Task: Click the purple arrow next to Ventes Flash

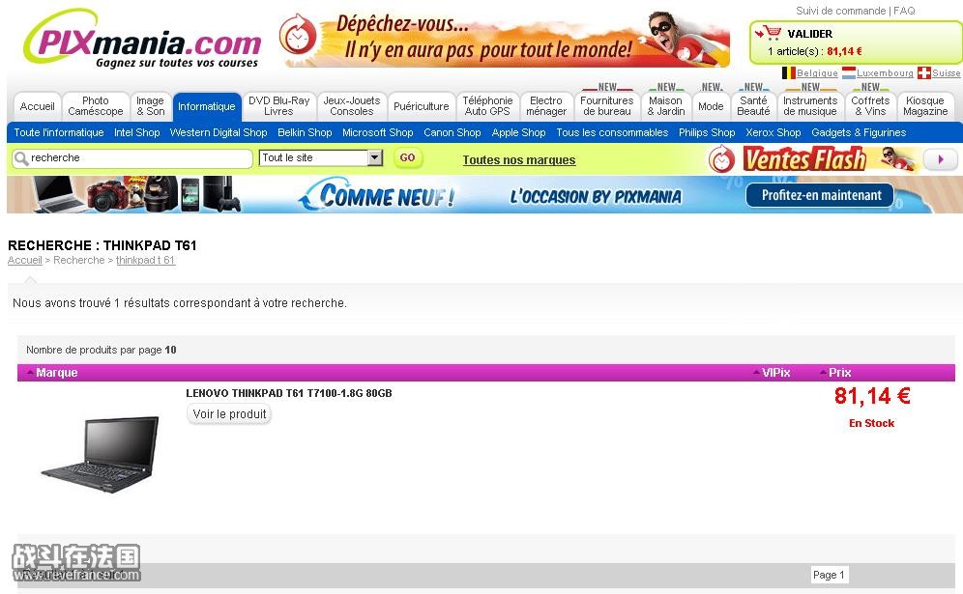Action: pos(940,159)
